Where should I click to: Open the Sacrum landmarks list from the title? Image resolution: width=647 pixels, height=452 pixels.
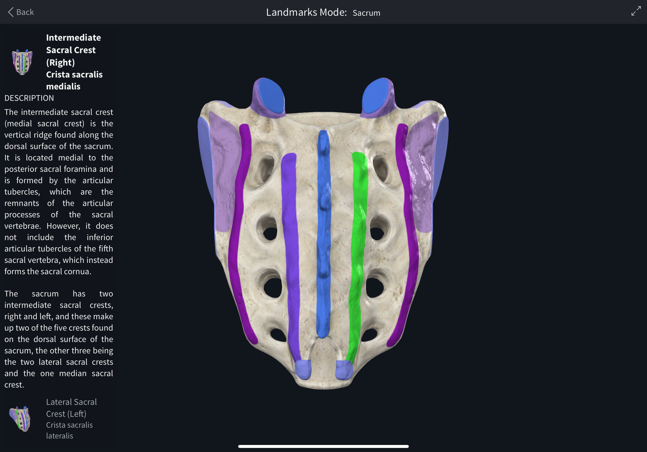[366, 13]
